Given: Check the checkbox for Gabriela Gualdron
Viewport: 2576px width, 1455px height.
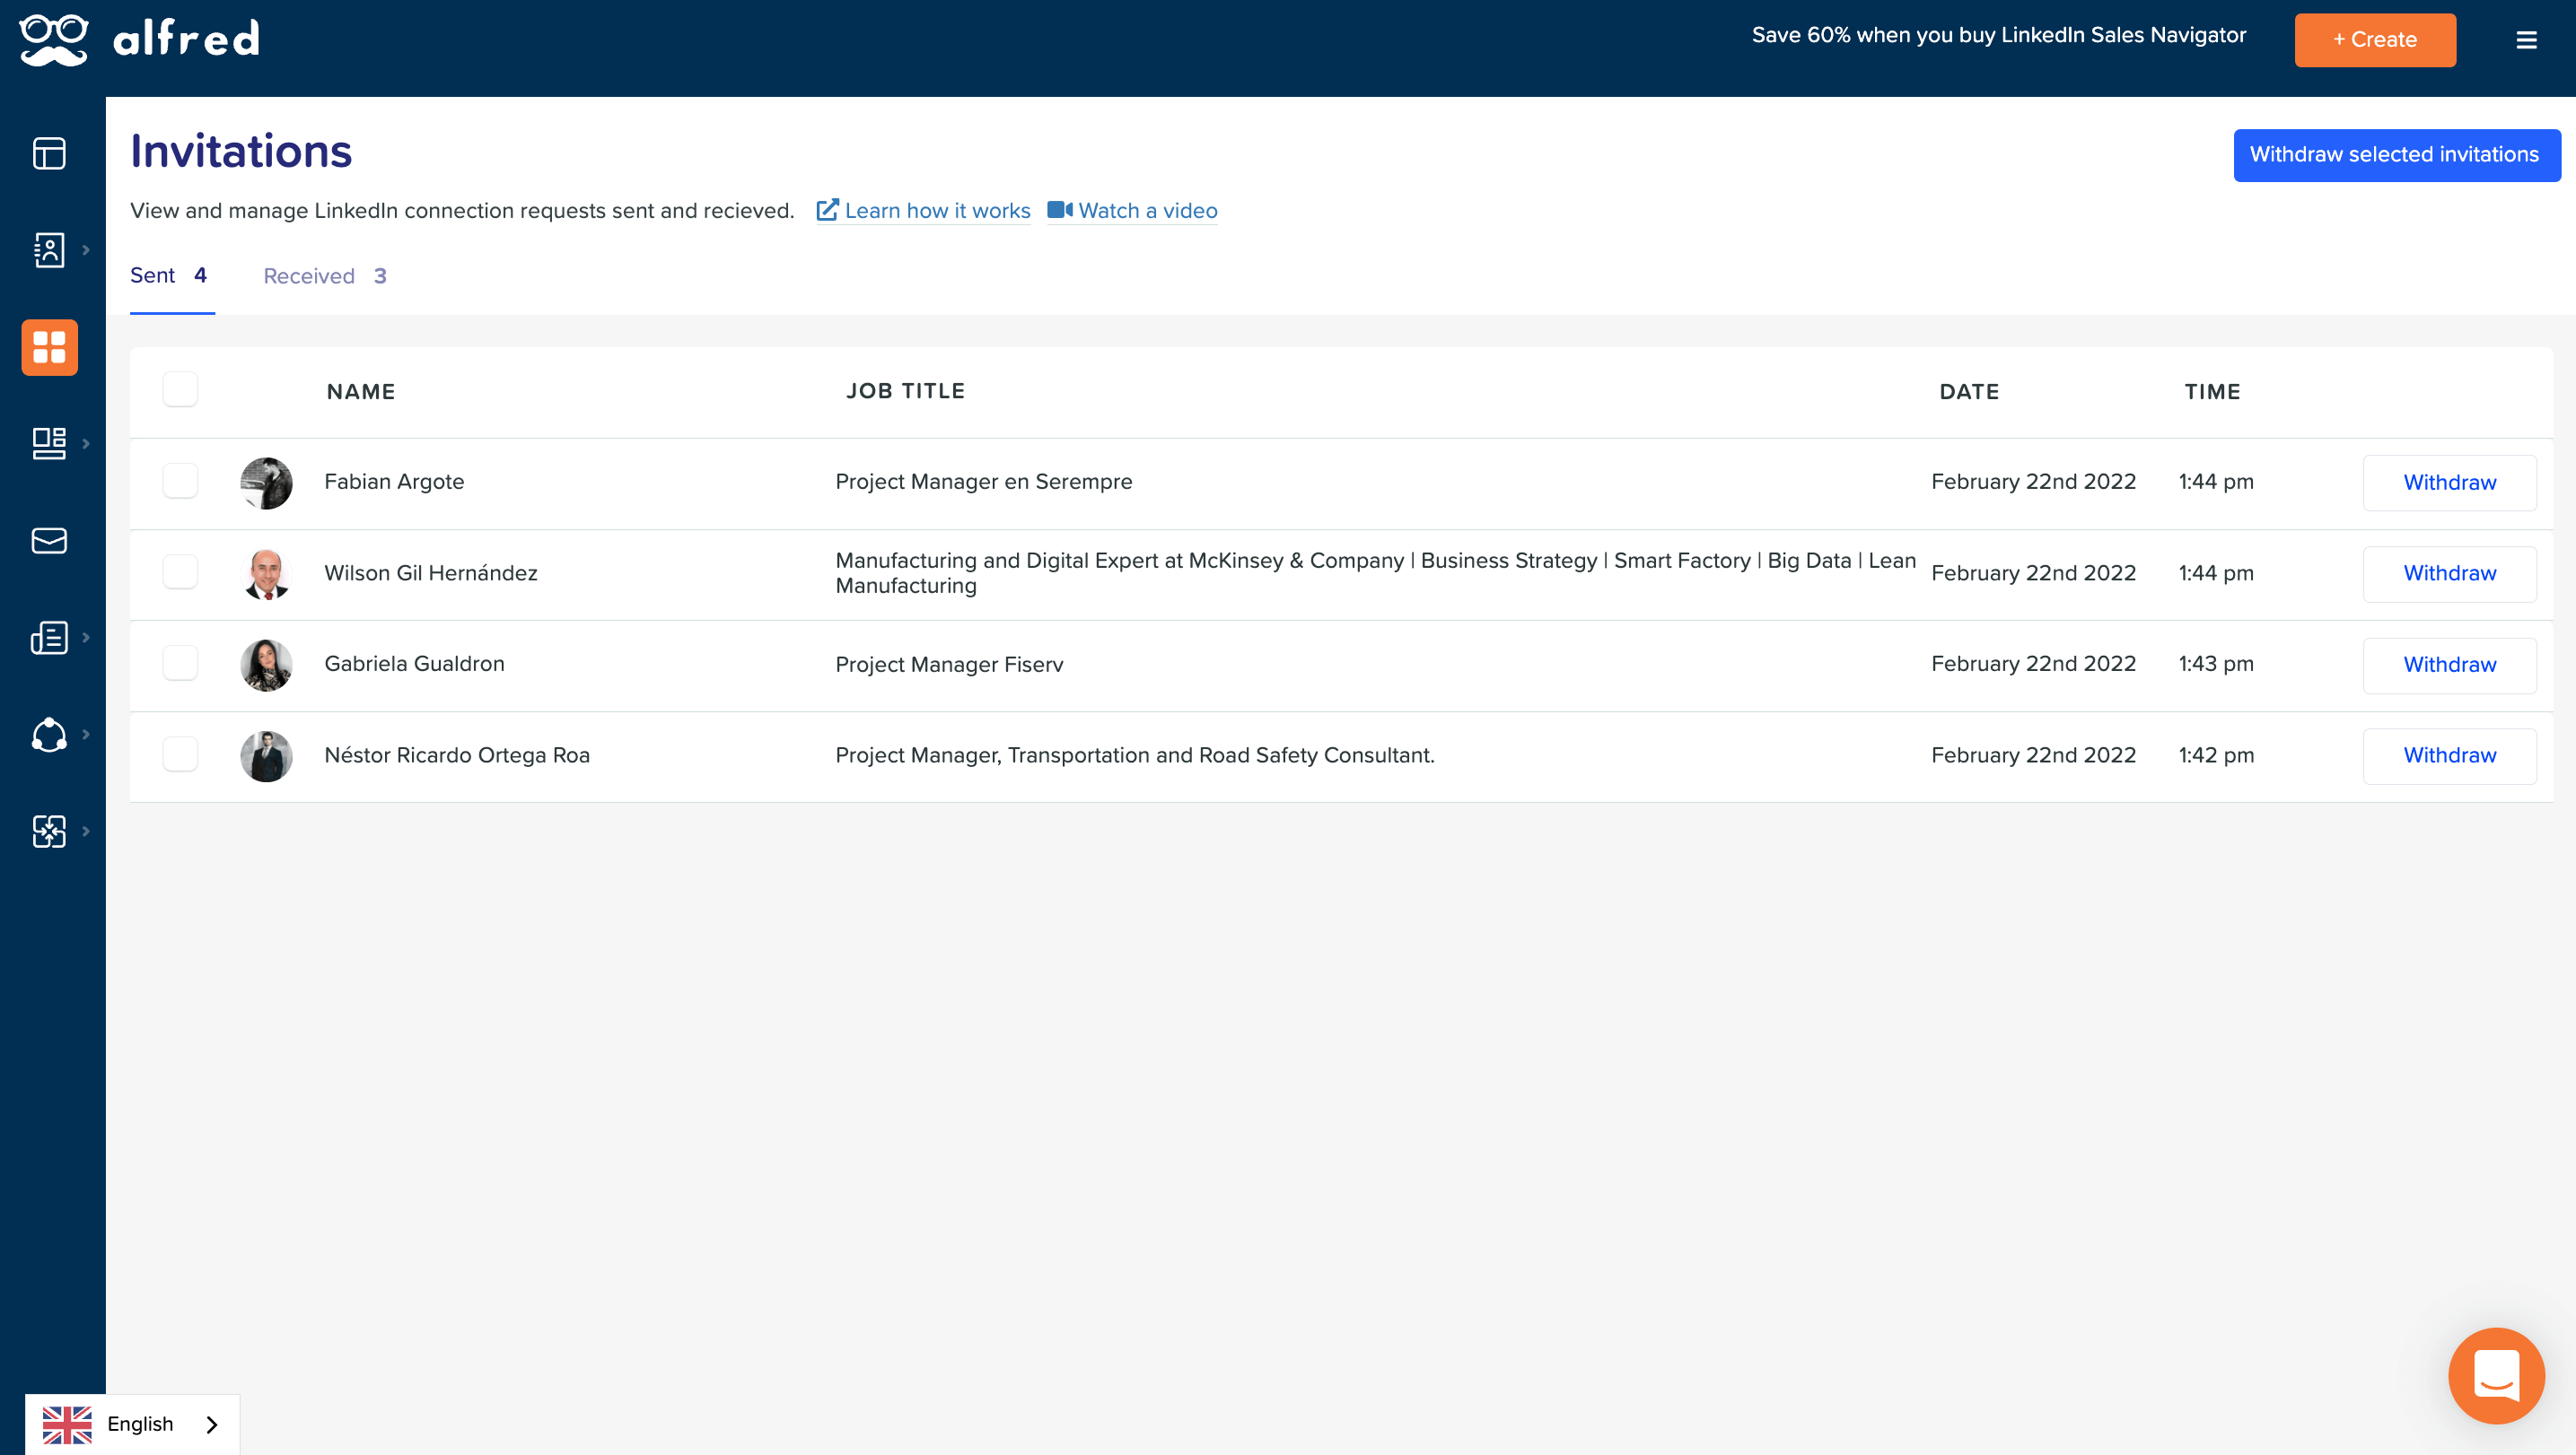Looking at the screenshot, I should pyautogui.click(x=180, y=663).
